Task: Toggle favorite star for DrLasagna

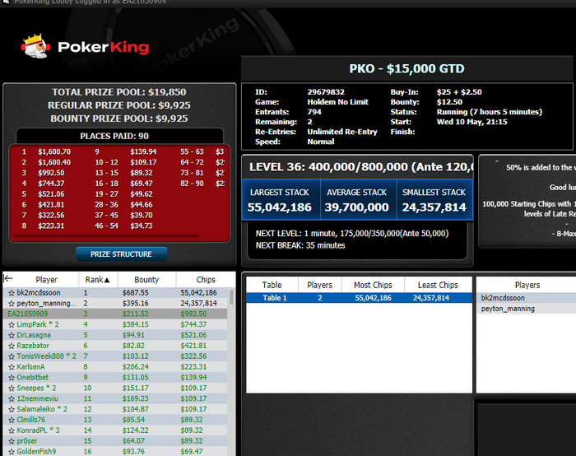Action: coord(12,336)
